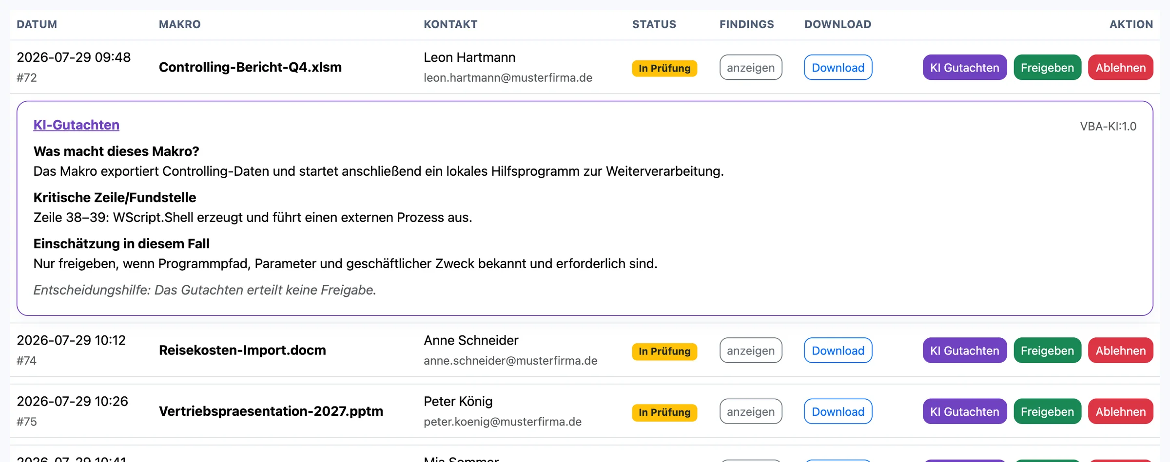Download Reisekosten-Import.docm file
This screenshot has height=462, width=1170.
pos(838,350)
